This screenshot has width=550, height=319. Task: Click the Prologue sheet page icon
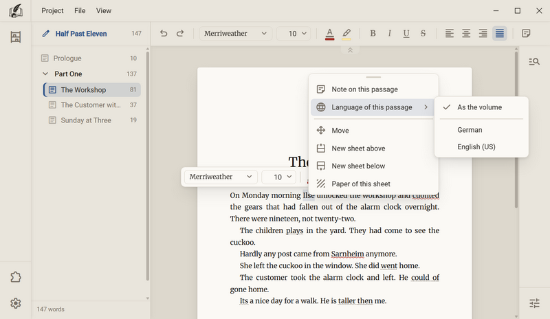[x=45, y=58]
